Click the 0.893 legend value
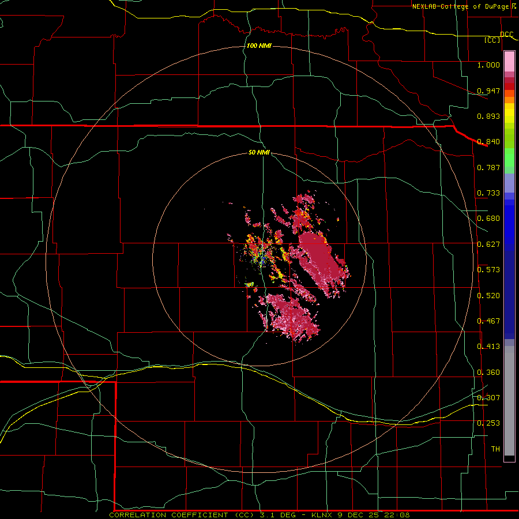Image resolution: width=519 pixels, height=519 pixels. [x=488, y=116]
